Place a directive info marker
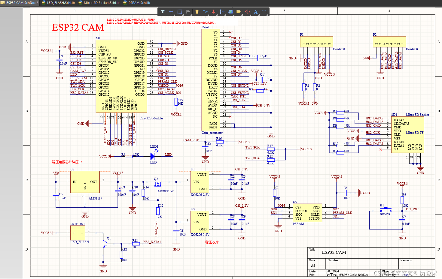This screenshot has width=442, height=279. [247, 12]
